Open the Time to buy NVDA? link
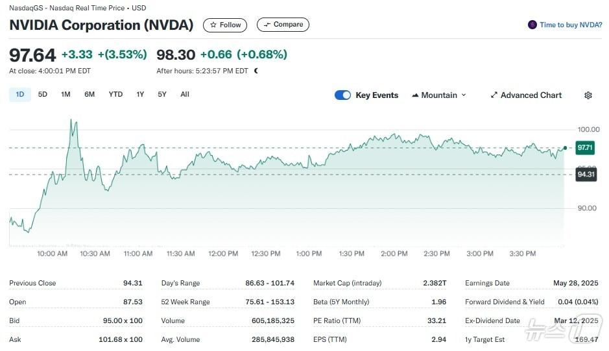609x351 pixels. pyautogui.click(x=571, y=25)
